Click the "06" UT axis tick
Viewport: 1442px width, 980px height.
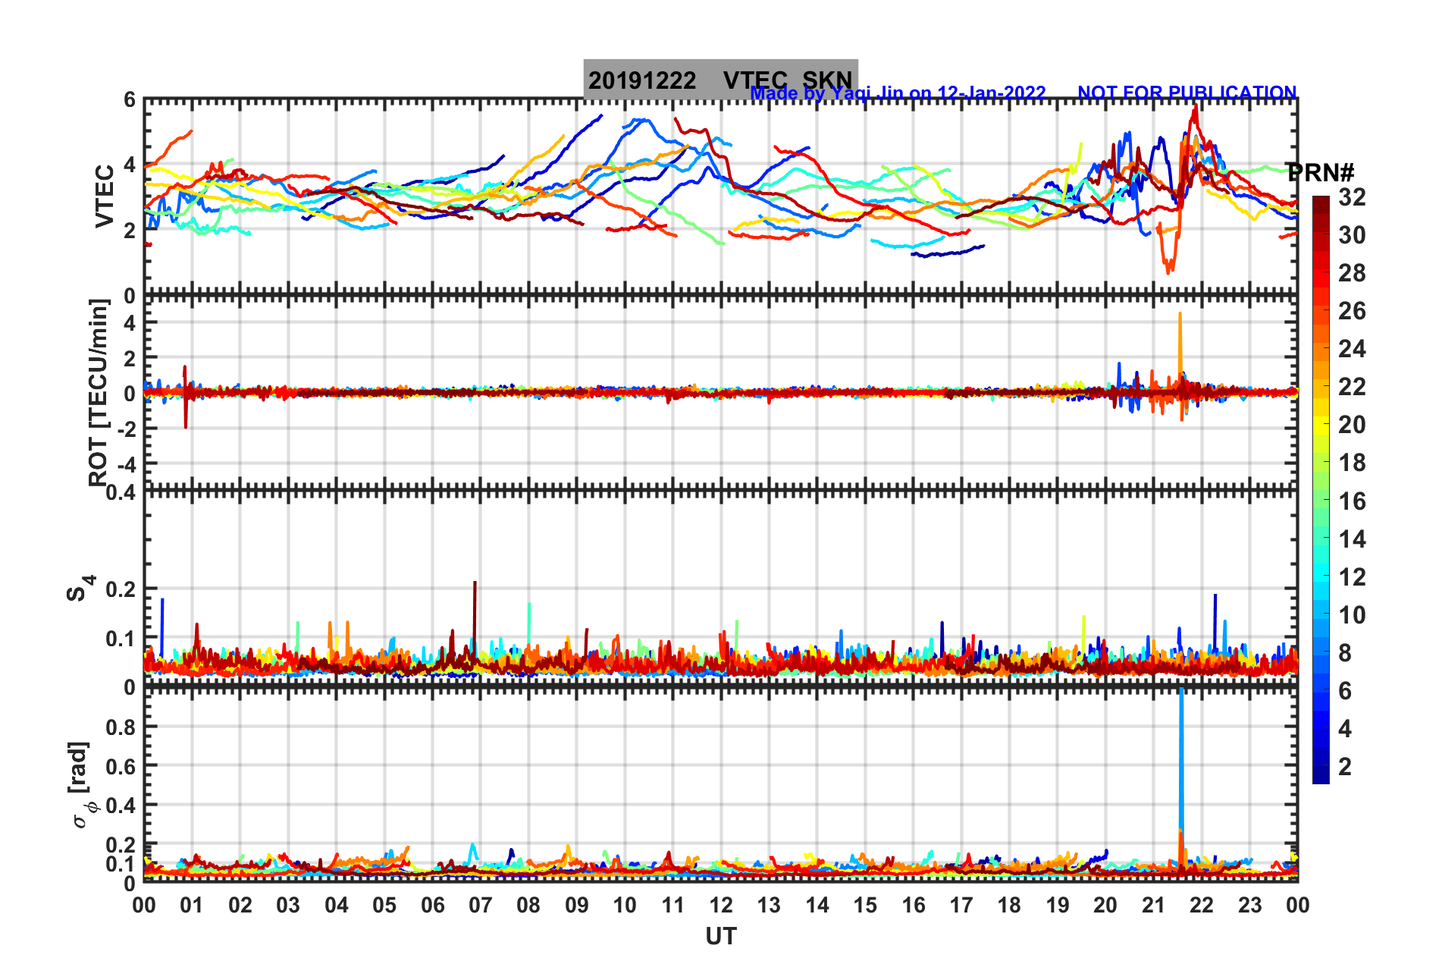(432, 905)
